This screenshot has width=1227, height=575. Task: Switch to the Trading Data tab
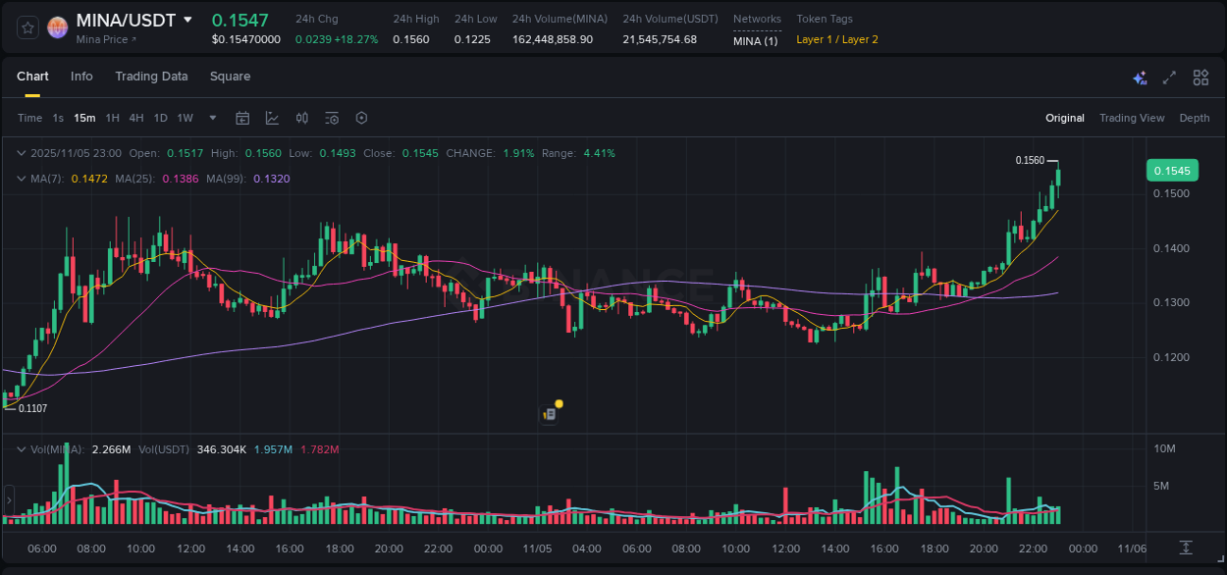tap(151, 76)
